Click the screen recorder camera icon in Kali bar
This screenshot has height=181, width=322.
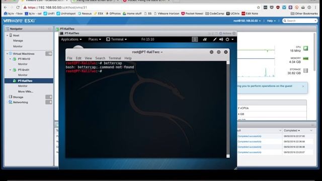(x=205, y=39)
